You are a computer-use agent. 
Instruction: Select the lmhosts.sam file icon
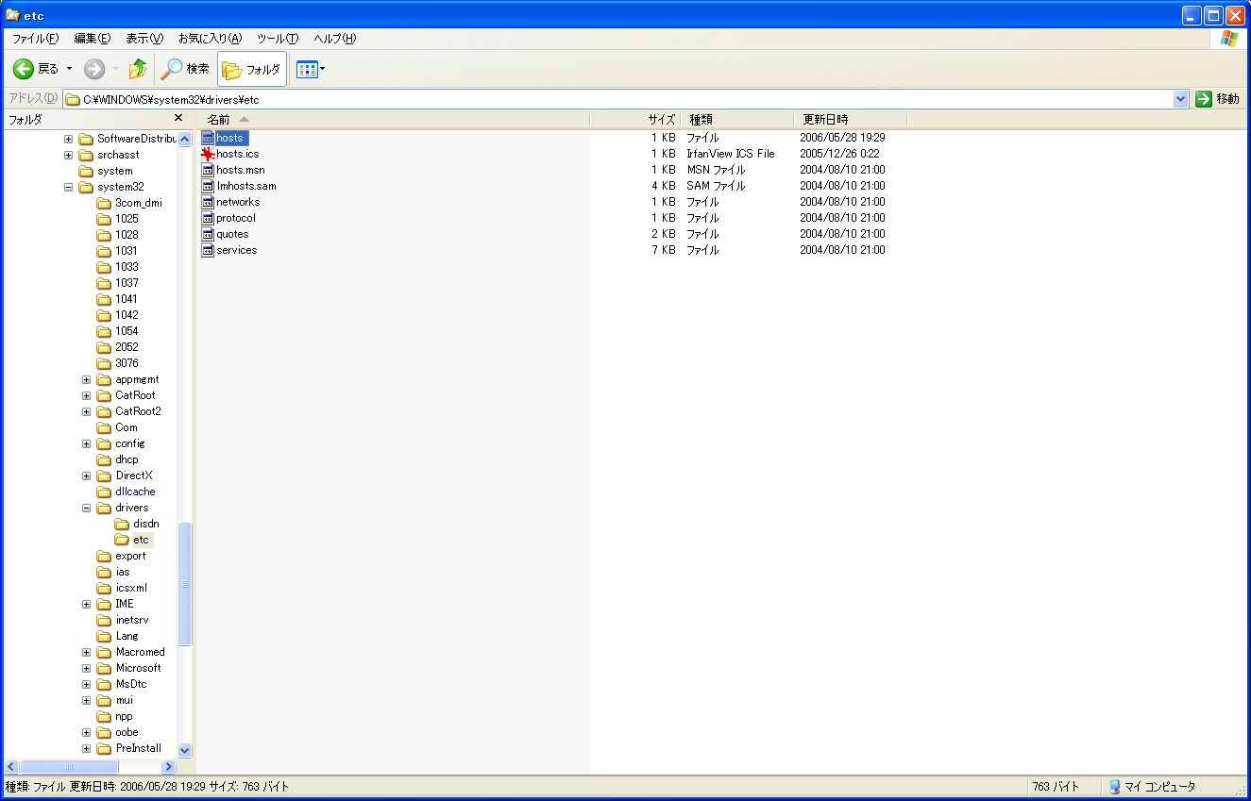(209, 186)
